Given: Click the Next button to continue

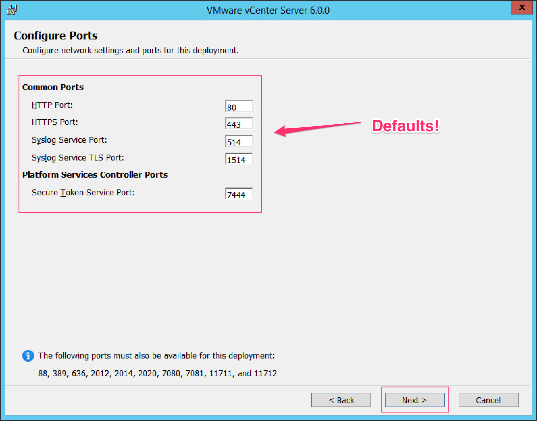Looking at the screenshot, I should [x=414, y=400].
